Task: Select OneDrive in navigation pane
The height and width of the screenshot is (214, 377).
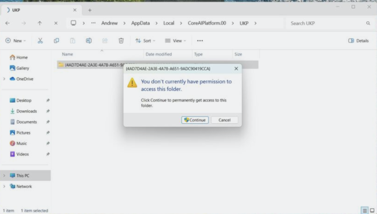Action: pyautogui.click(x=21, y=79)
